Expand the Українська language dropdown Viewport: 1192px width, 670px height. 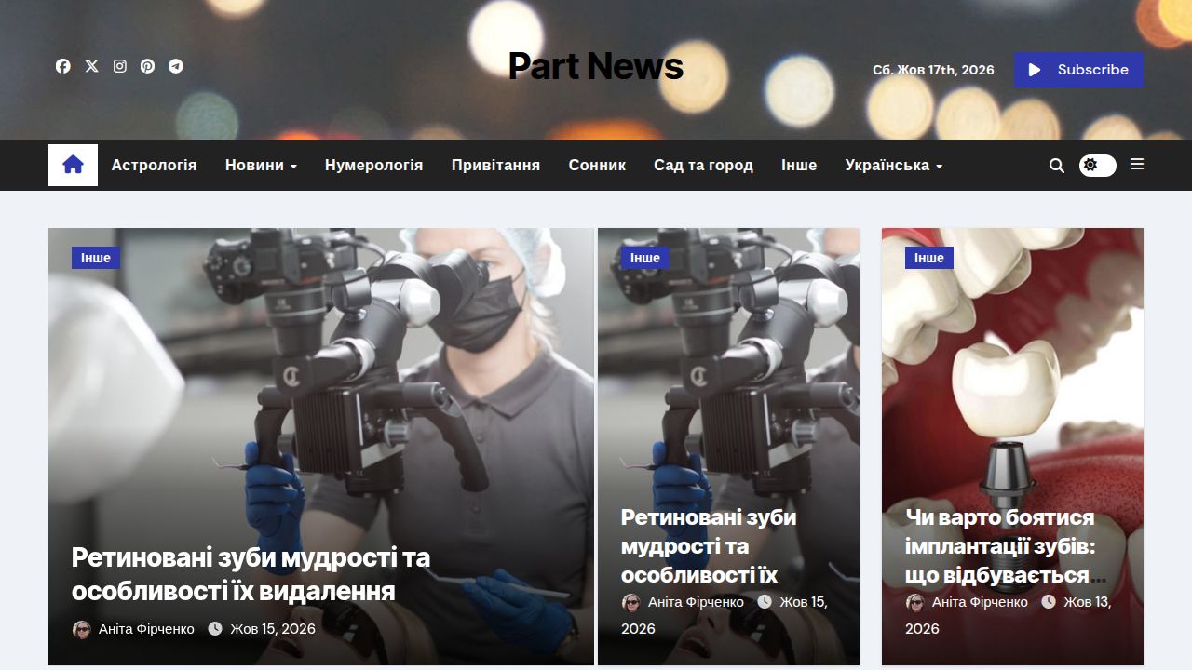pos(894,165)
